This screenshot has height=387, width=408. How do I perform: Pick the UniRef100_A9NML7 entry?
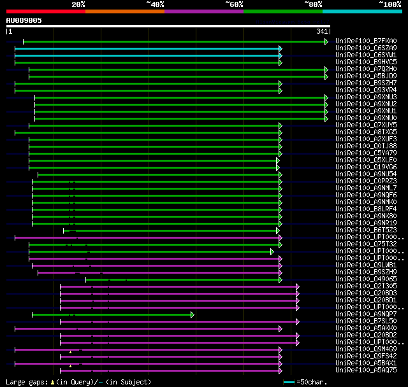(366, 188)
